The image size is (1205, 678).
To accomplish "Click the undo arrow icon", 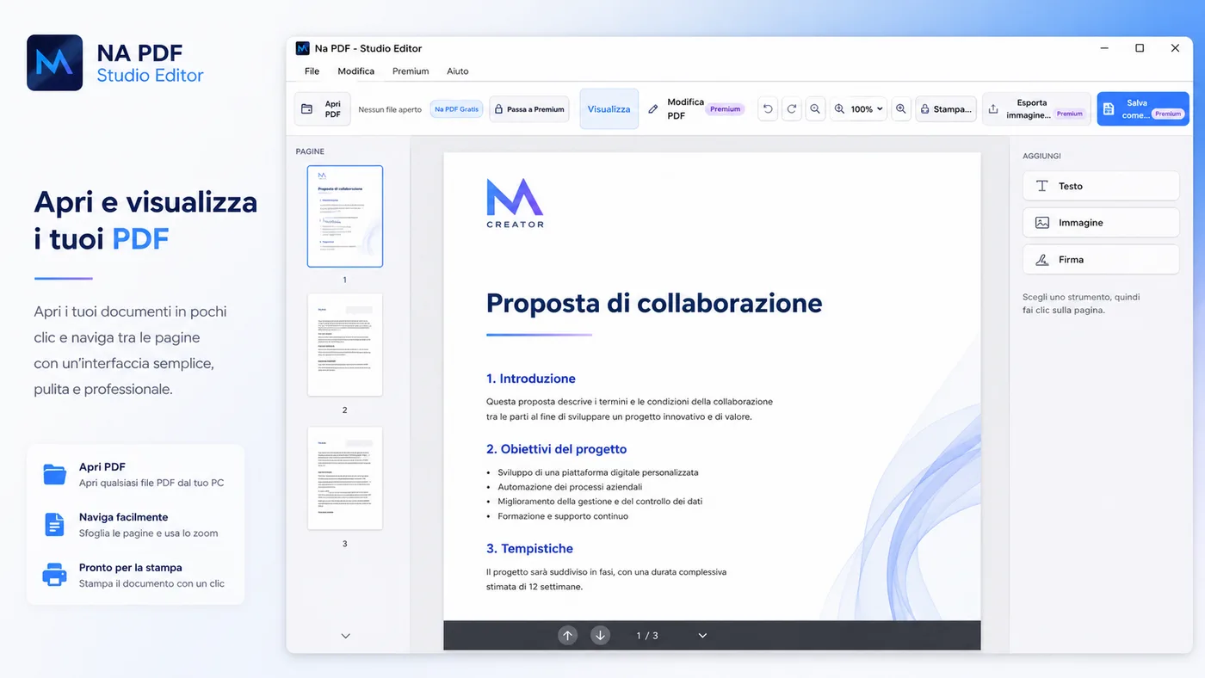I will pos(768,109).
